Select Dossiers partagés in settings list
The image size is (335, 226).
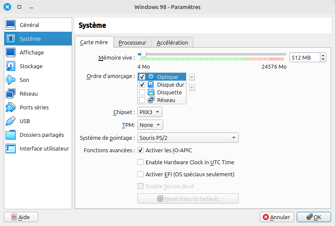point(38,135)
